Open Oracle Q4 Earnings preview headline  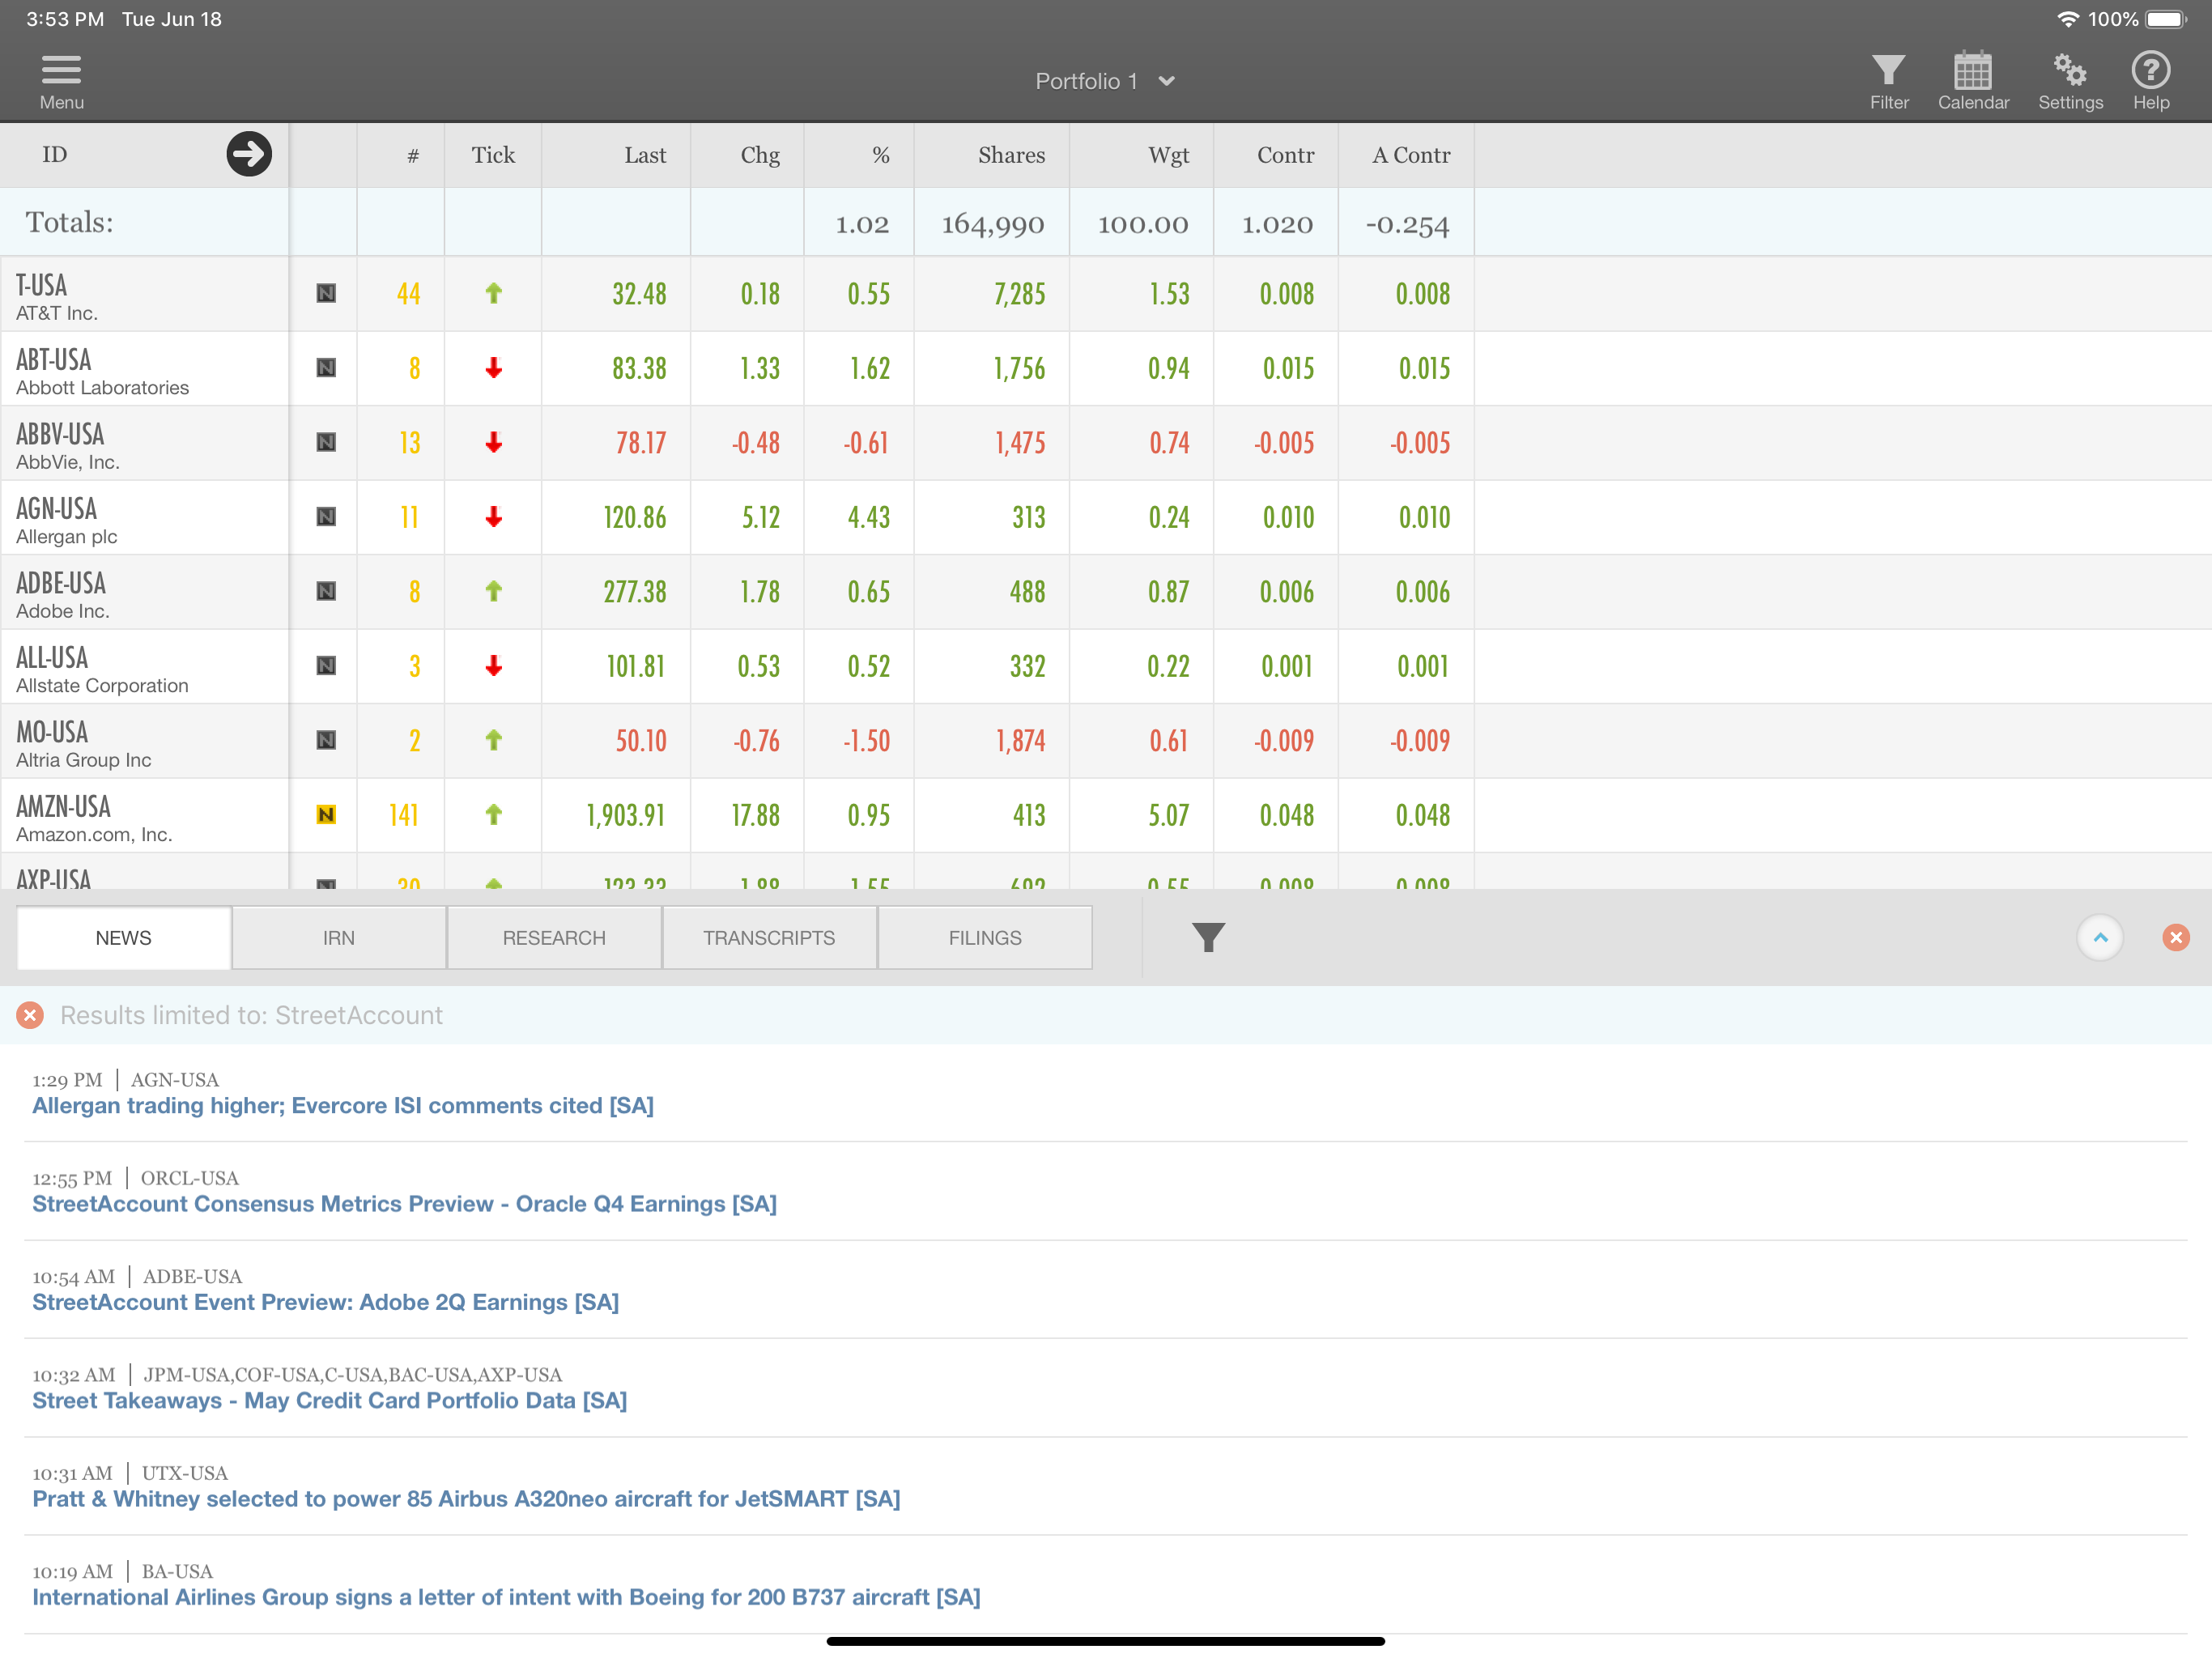coord(404,1204)
